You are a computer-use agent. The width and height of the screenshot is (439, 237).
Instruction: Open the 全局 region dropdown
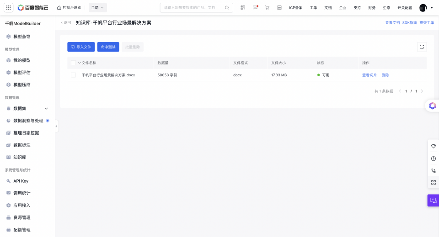coord(97,8)
